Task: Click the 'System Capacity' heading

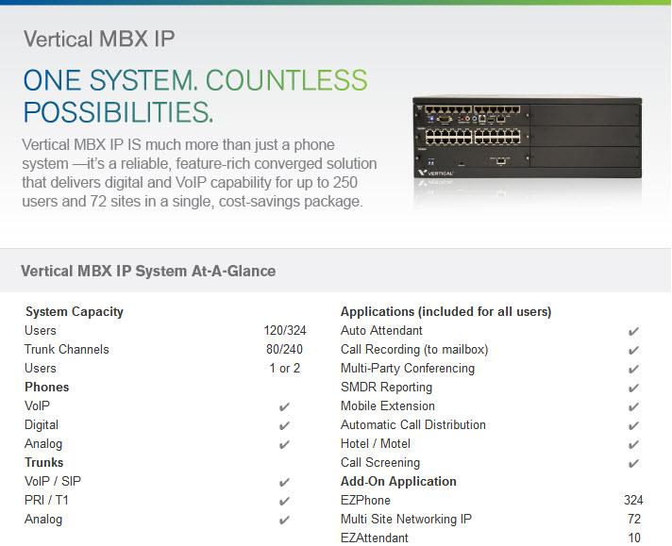Action: [x=75, y=312]
